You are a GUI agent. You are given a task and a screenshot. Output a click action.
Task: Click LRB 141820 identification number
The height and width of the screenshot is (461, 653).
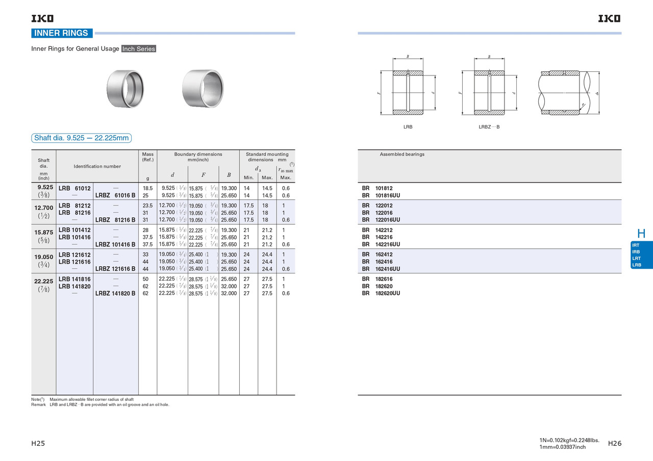[74, 286]
